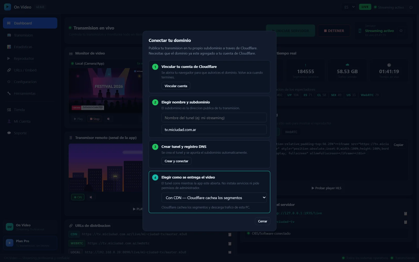Click the https://tv.miciudad.com.ar/webrtc URL text
The image size is (419, 262).
(119, 243)
